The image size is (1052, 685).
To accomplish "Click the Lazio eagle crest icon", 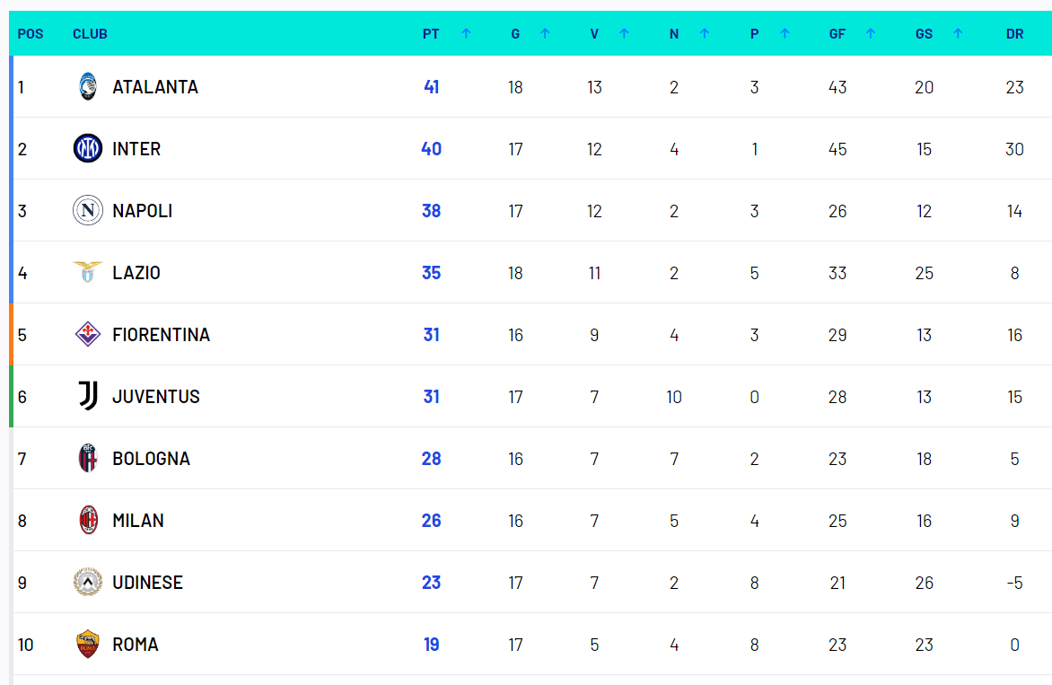I will click(x=88, y=273).
